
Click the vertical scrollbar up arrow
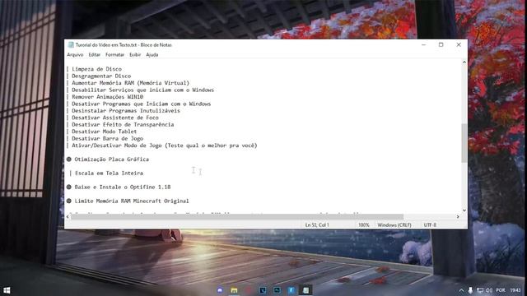[x=464, y=62]
